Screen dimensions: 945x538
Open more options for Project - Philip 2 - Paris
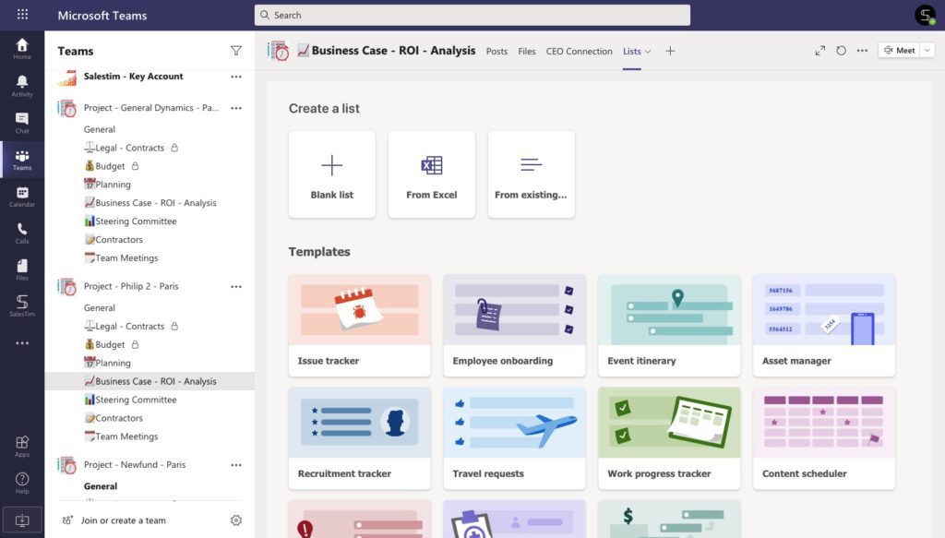235,286
